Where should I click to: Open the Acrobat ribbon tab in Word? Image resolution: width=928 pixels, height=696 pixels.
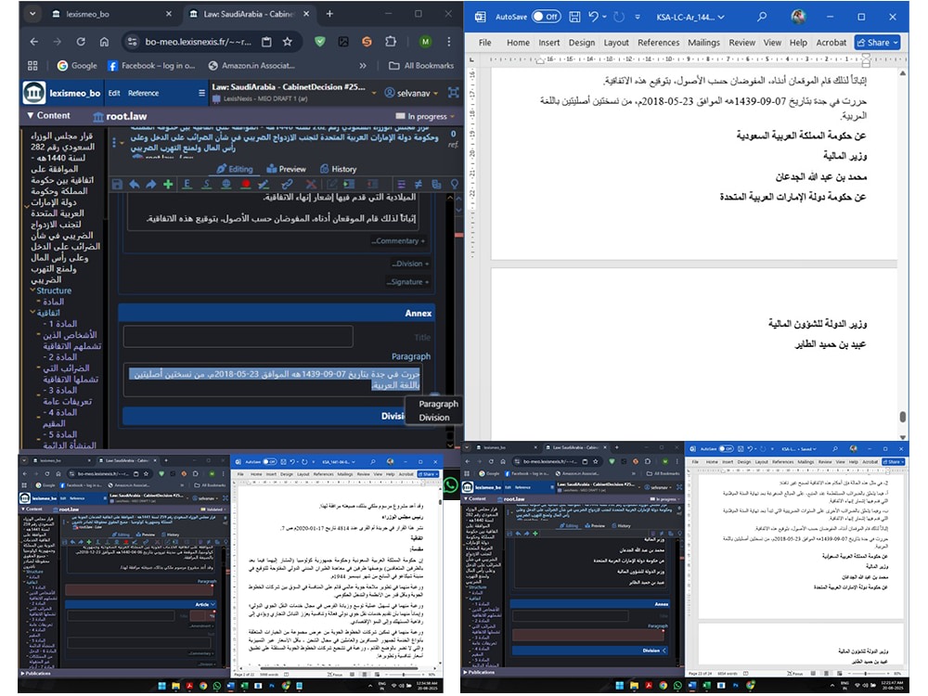point(831,43)
